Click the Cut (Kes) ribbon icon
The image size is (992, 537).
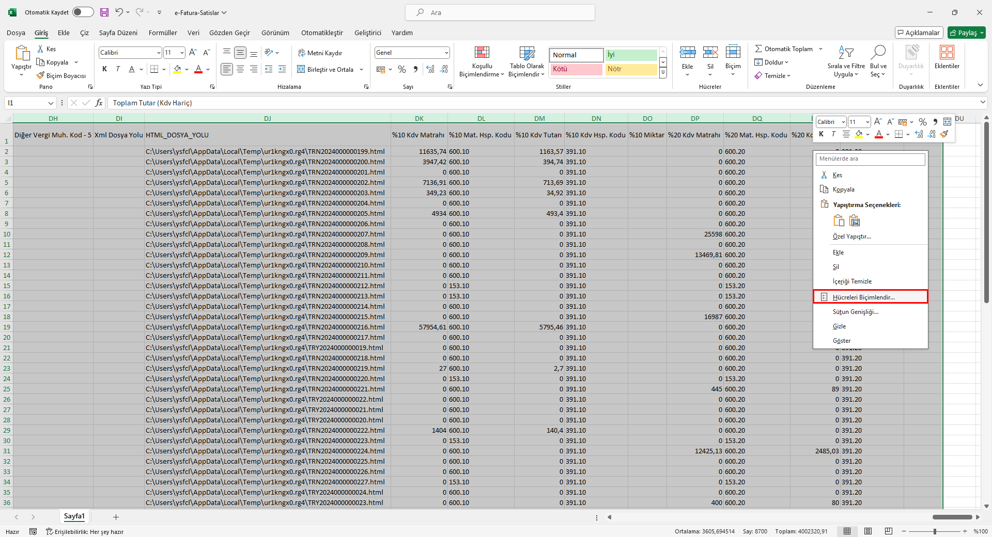40,49
